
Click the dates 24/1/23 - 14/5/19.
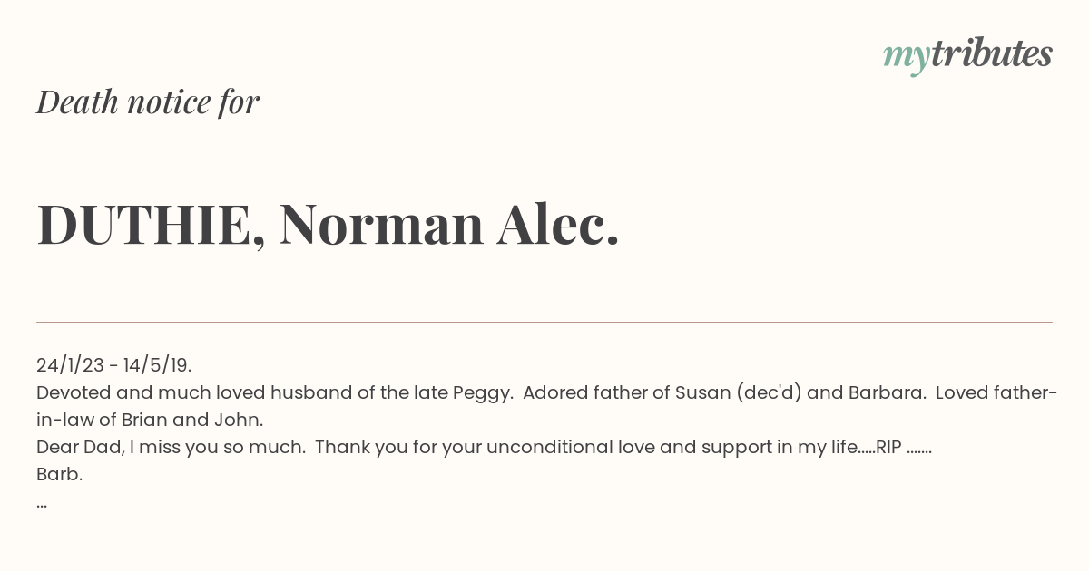click(x=114, y=365)
